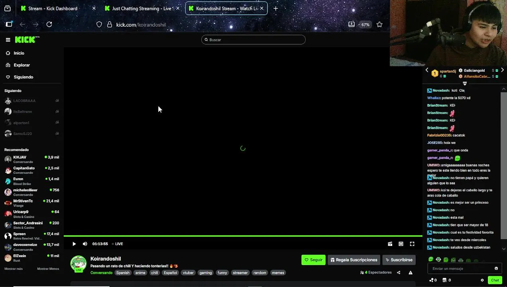Open channel points balance icon
This screenshot has width=507, height=287.
(431, 280)
